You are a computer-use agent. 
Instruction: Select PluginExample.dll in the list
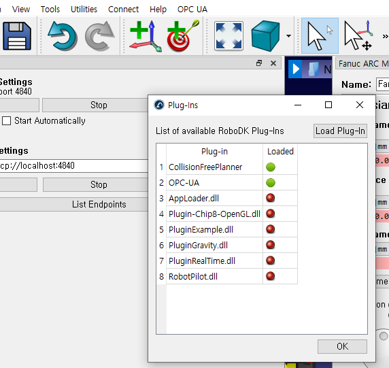coord(214,229)
